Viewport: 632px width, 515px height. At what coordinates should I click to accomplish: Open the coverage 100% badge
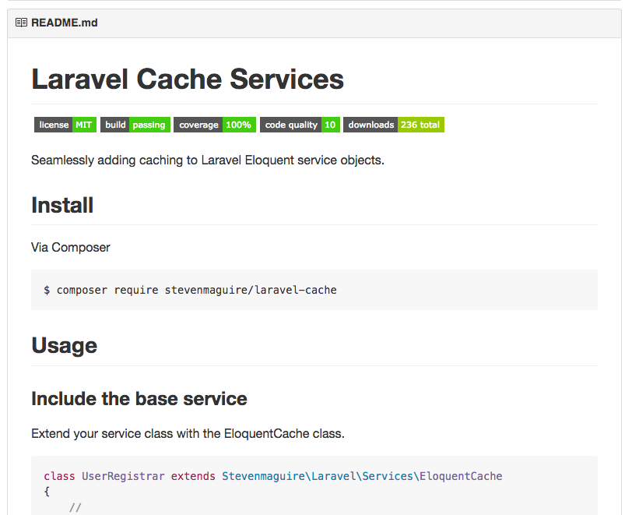pyautogui.click(x=215, y=125)
